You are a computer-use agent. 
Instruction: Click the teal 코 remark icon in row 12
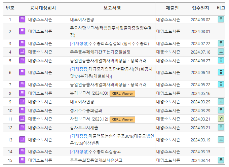coord(221,128)
